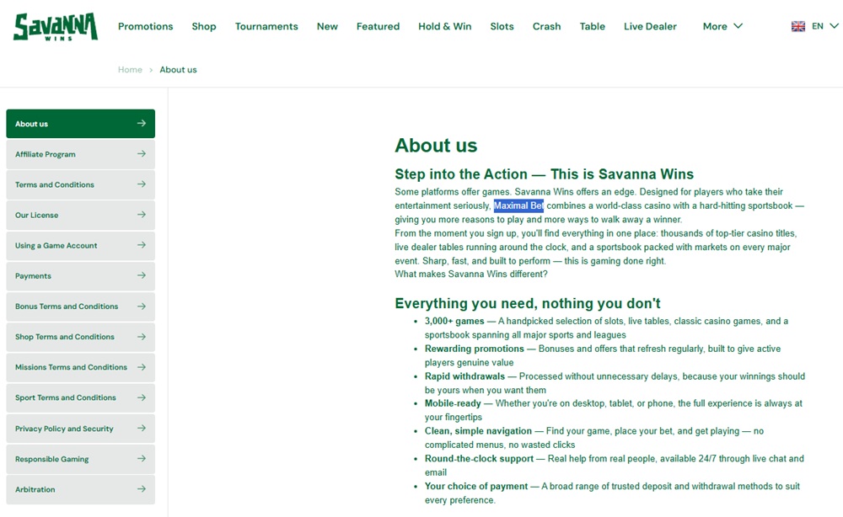Click the highlighted Maximal Bet text
Viewport: 843px width, 517px height.
pyautogui.click(x=518, y=205)
